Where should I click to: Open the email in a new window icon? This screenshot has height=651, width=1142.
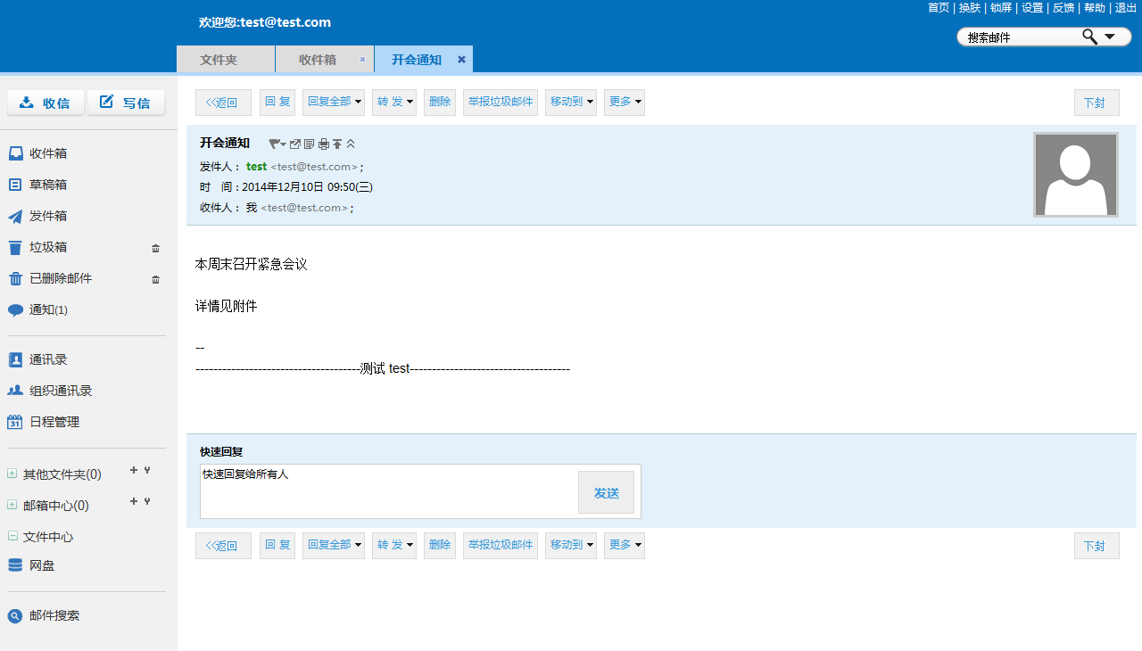click(x=295, y=144)
